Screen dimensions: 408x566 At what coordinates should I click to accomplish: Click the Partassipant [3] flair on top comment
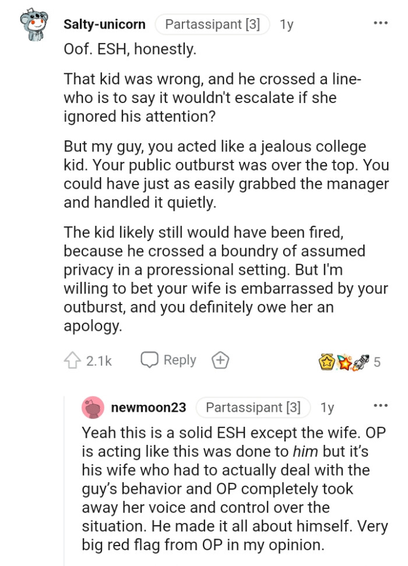coord(212,24)
